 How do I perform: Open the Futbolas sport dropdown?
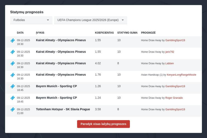31,20
